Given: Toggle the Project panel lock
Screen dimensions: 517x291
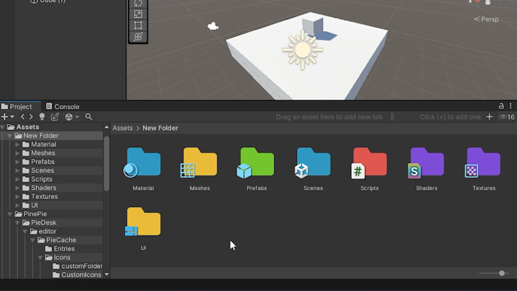Looking at the screenshot, I should 501,106.
